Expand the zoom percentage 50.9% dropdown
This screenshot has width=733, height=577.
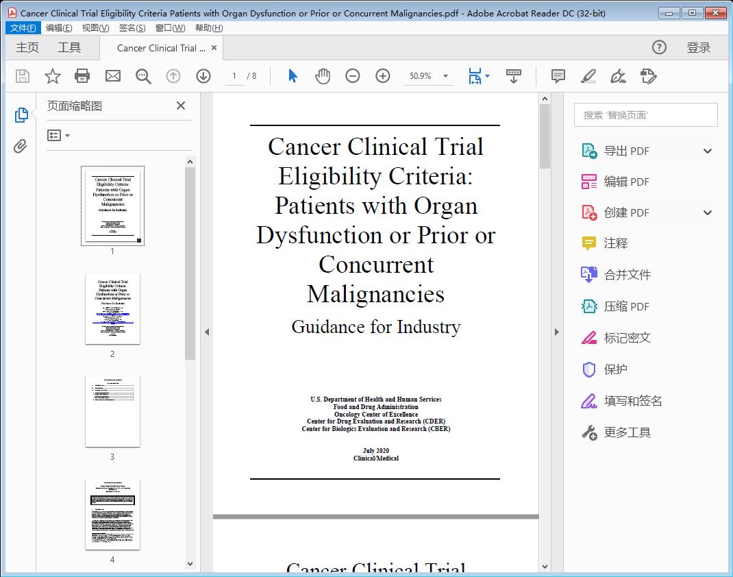(x=430, y=76)
